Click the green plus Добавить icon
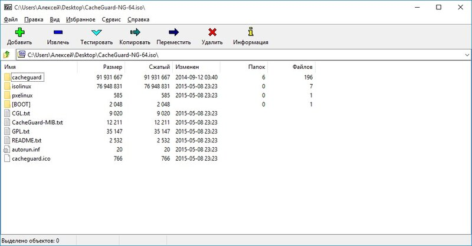This screenshot has height=246, width=472. (20, 32)
